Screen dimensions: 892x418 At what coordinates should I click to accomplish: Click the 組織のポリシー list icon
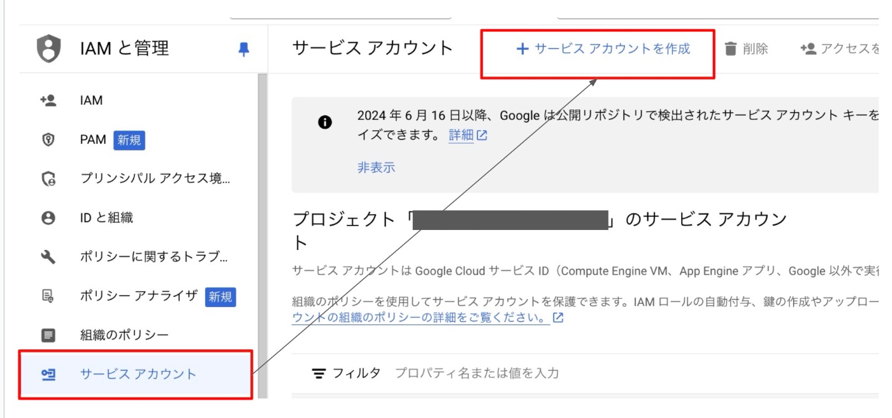click(48, 335)
